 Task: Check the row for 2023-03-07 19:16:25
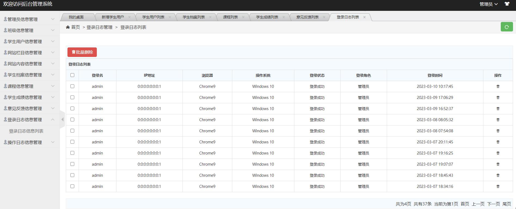coord(72,153)
